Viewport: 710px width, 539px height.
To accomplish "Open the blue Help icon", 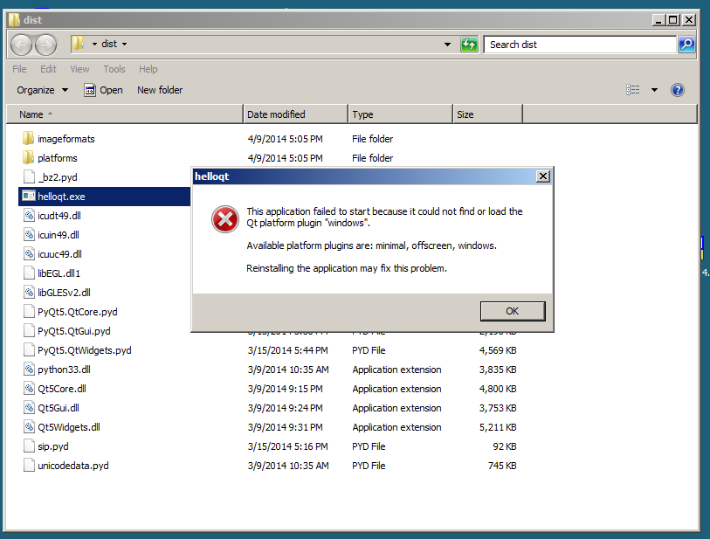I will 678,90.
